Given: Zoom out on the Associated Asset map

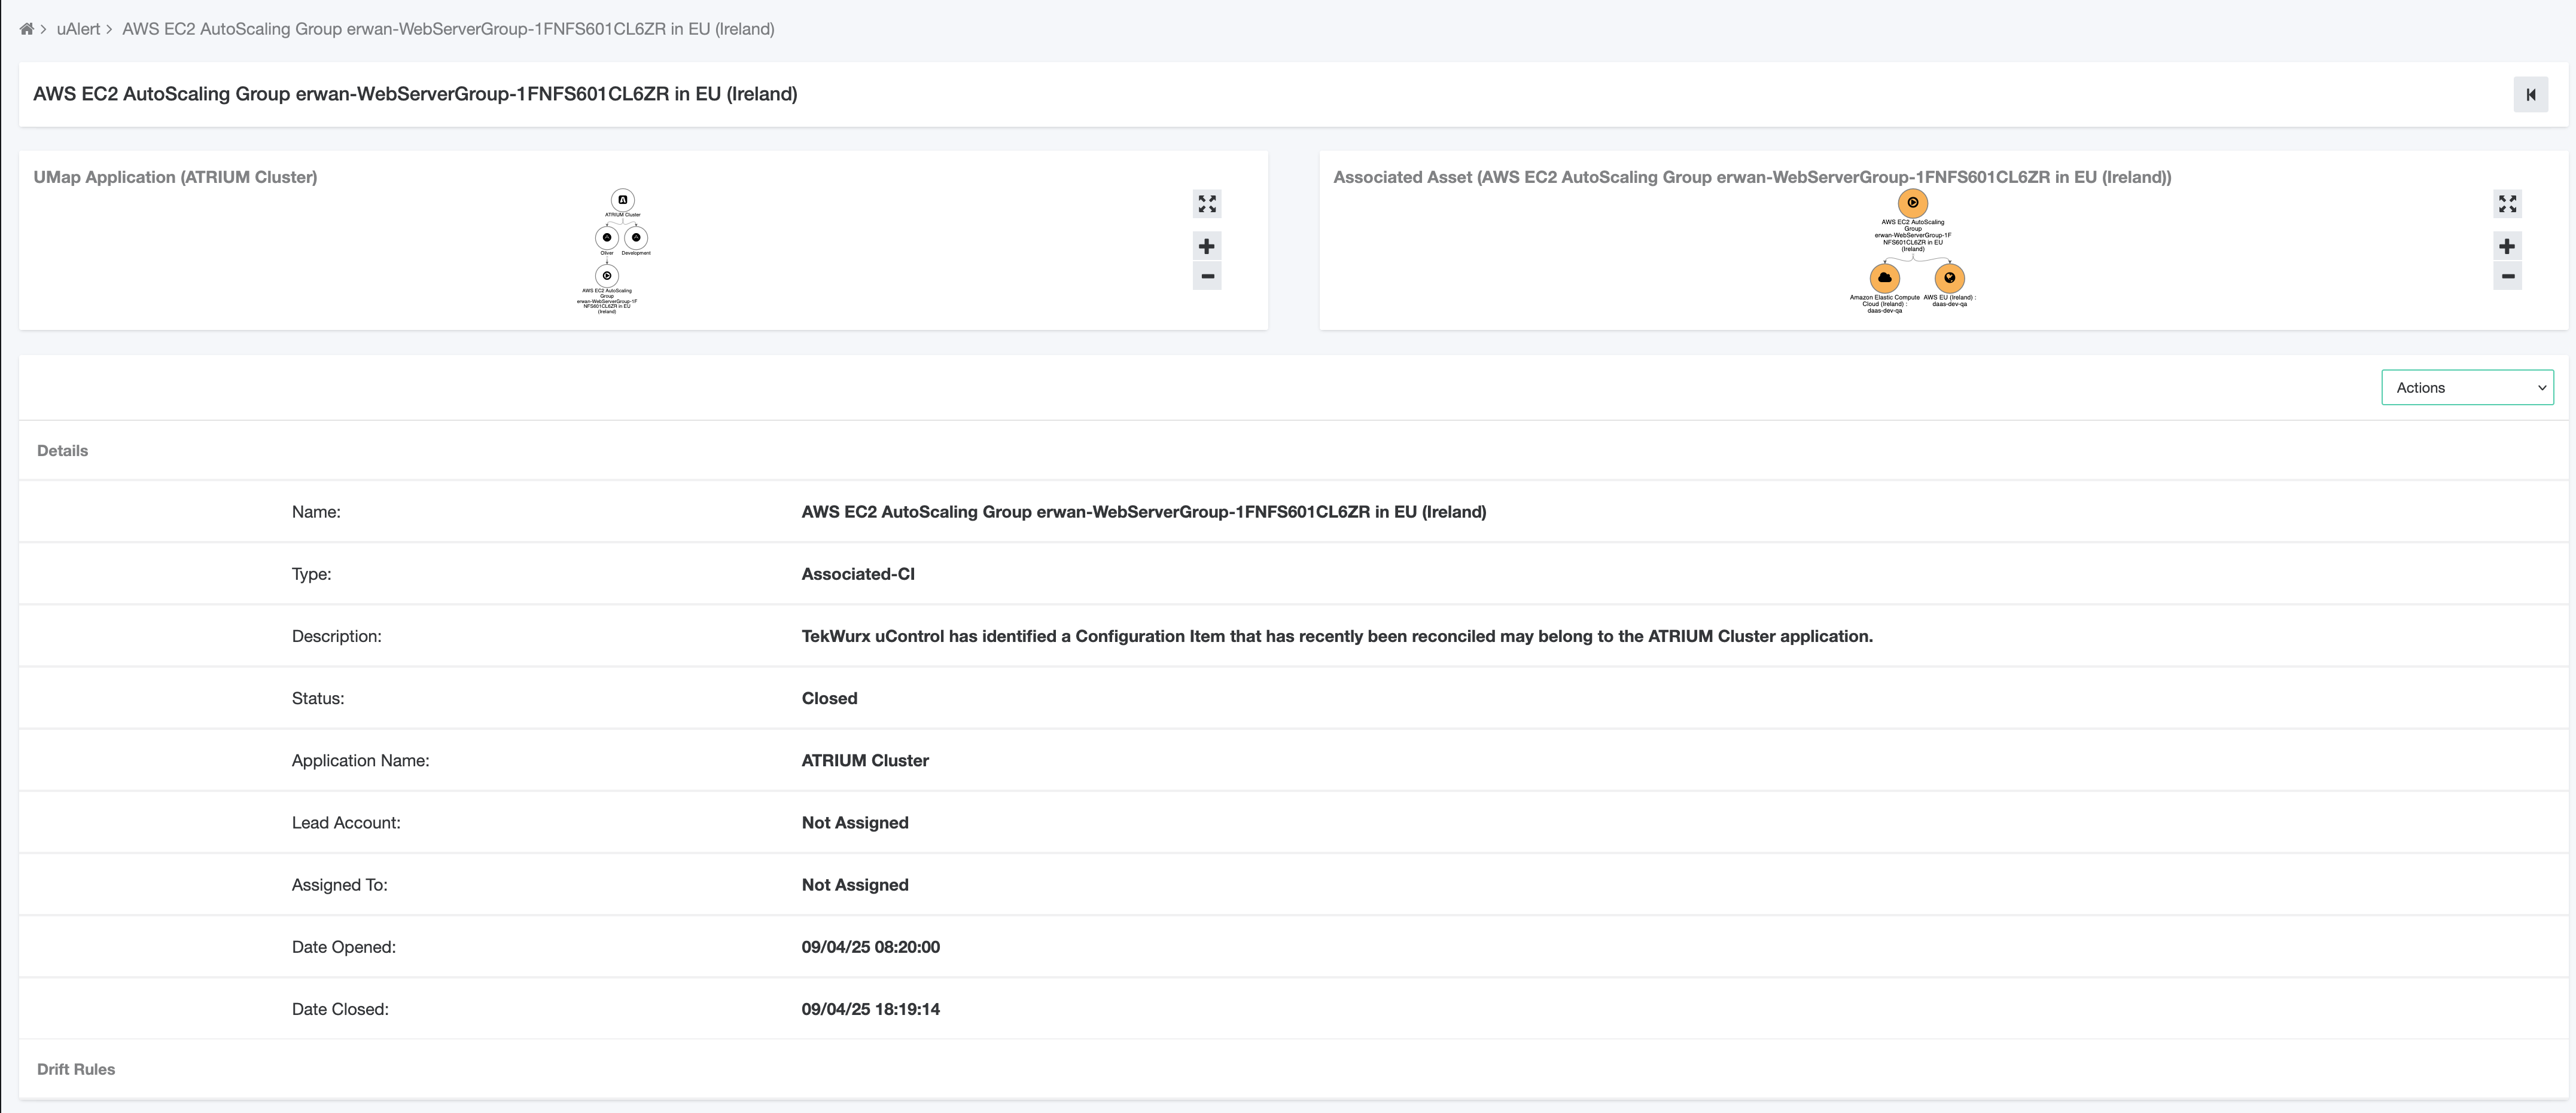Looking at the screenshot, I should 2507,276.
